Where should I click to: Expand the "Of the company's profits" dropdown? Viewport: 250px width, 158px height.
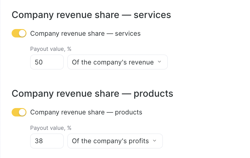pyautogui.click(x=115, y=141)
